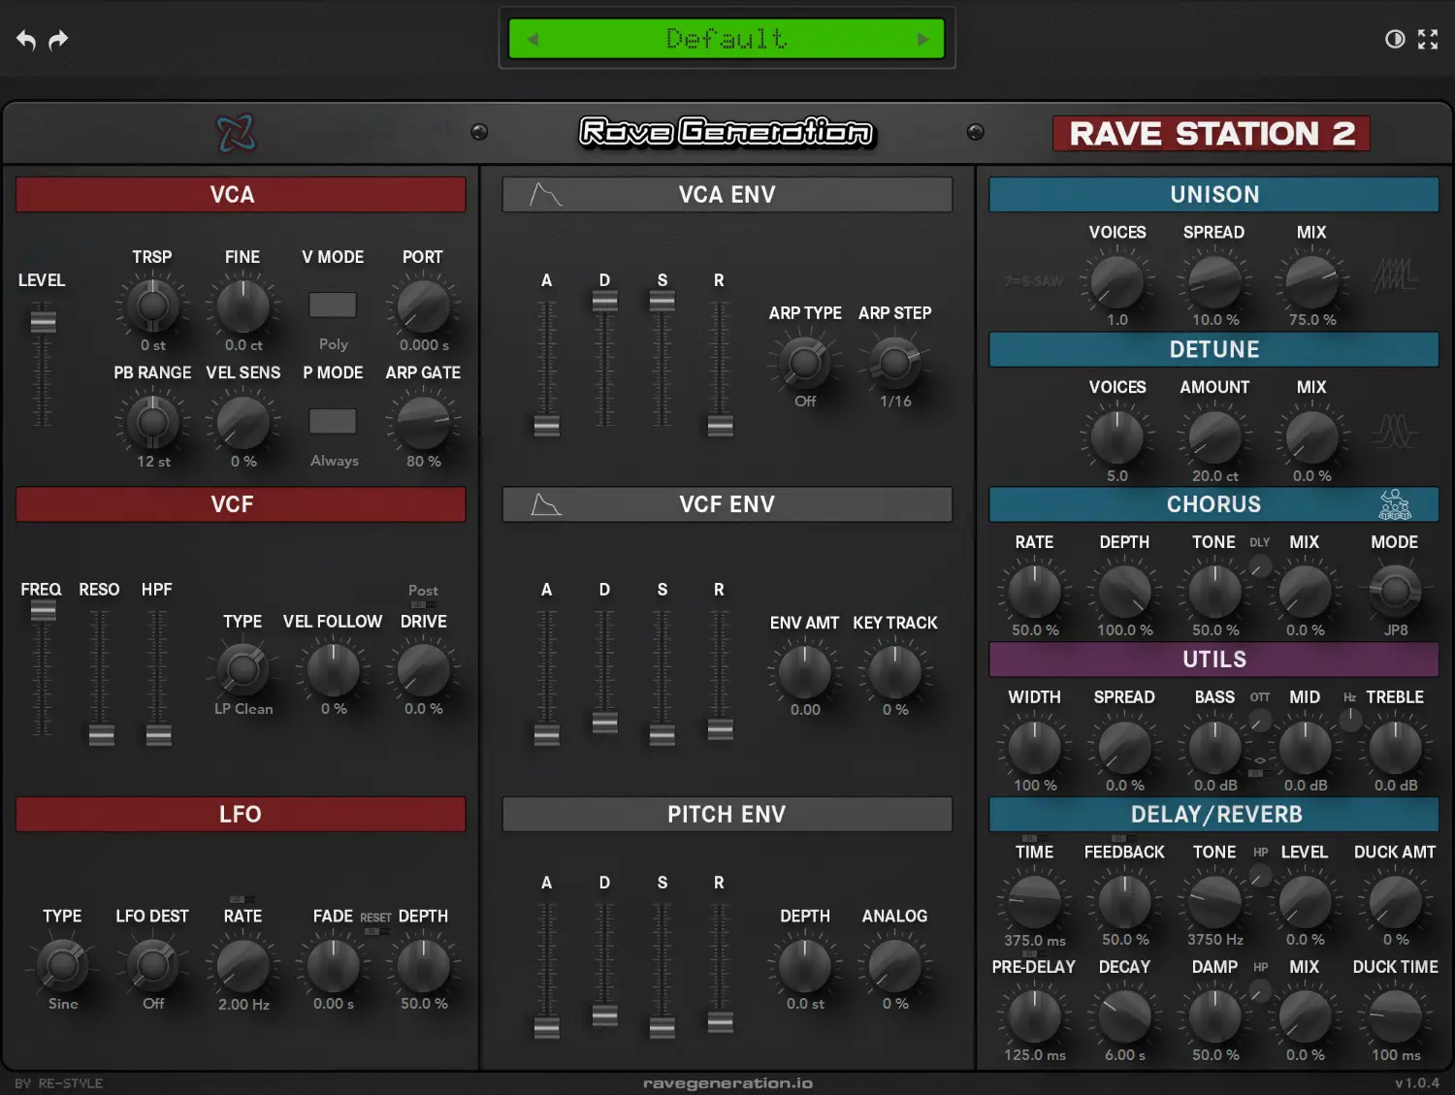Click the ARP STEP selector knob
Viewport: 1455px width, 1095px height.
pyautogui.click(x=894, y=363)
